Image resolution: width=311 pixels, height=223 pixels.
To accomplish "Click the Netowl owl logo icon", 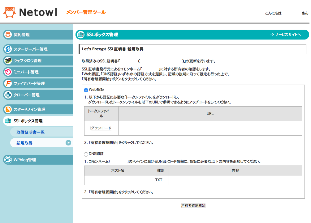I will click(10, 12).
